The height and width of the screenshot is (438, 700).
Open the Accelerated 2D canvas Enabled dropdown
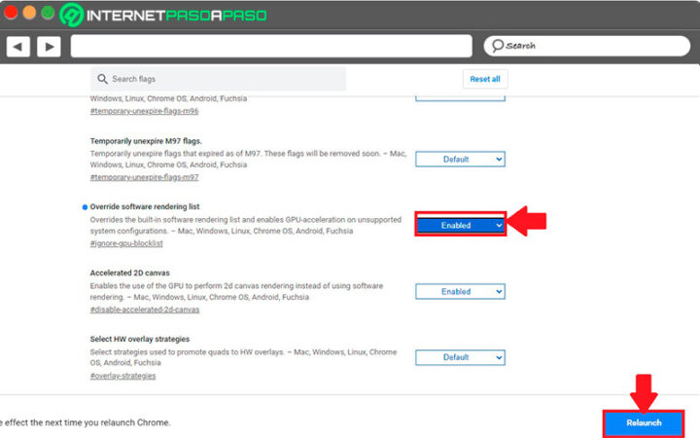click(460, 291)
